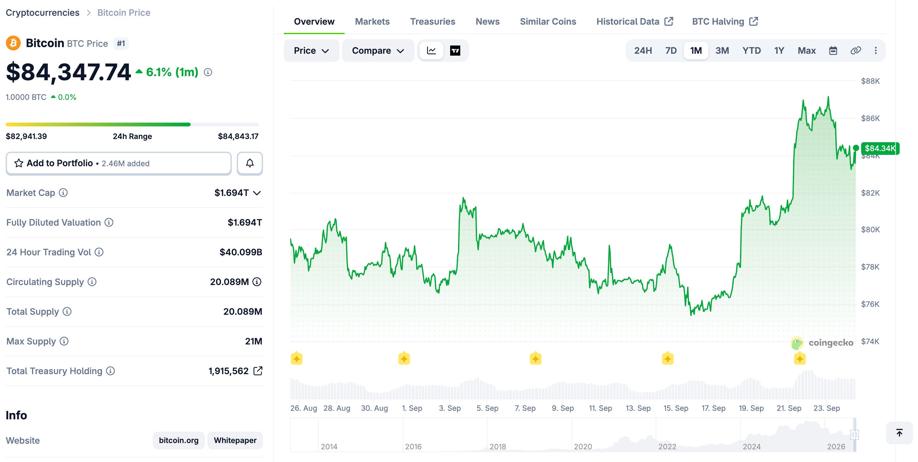Select the line chart view icon
Image resolution: width=918 pixels, height=462 pixels.
pos(431,51)
